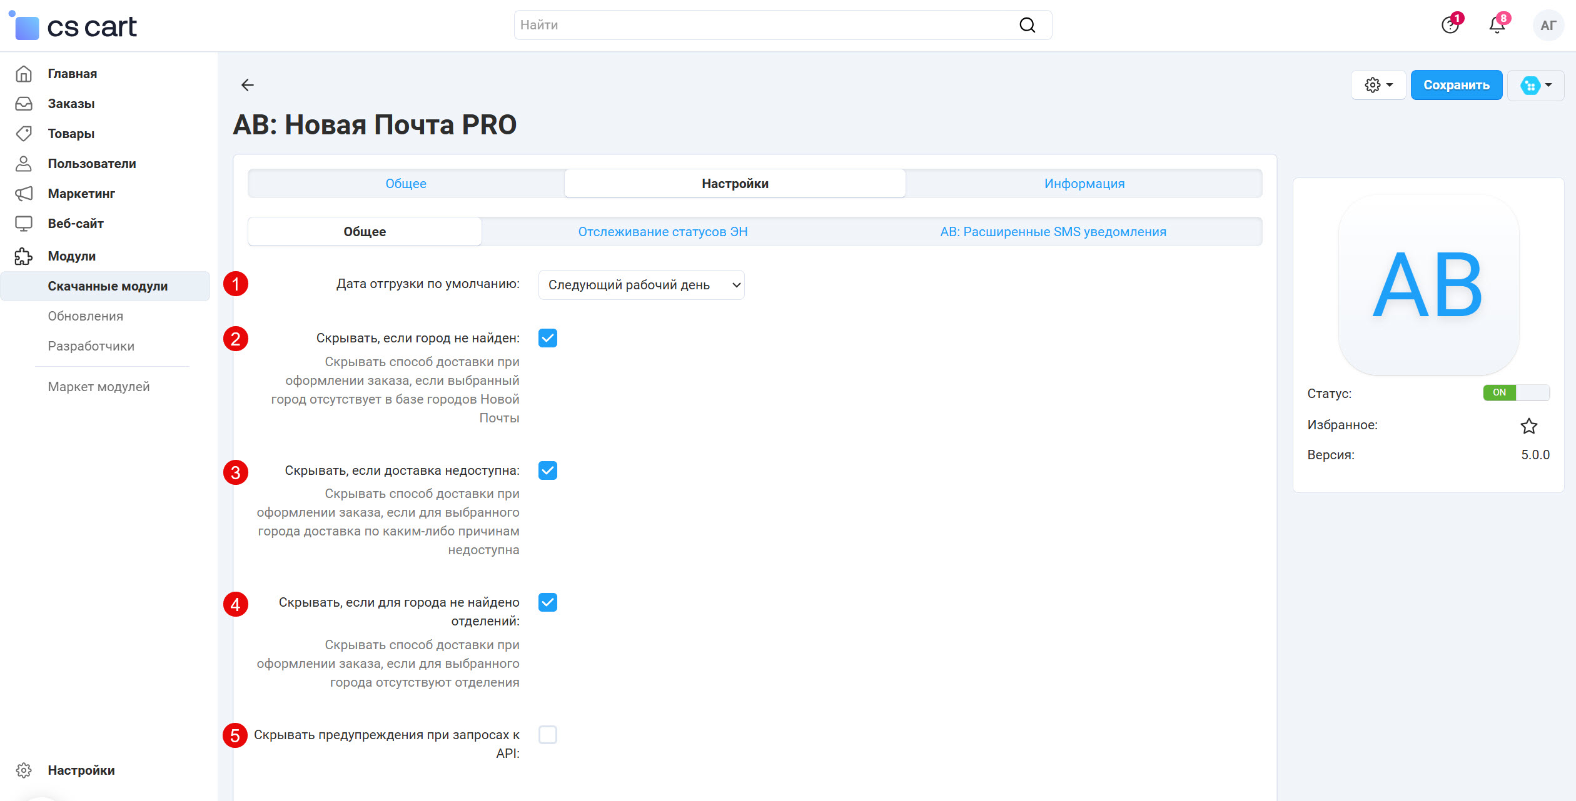Open the Отслеживание статусов ЭН subtab
This screenshot has height=801, width=1576.
(x=662, y=231)
